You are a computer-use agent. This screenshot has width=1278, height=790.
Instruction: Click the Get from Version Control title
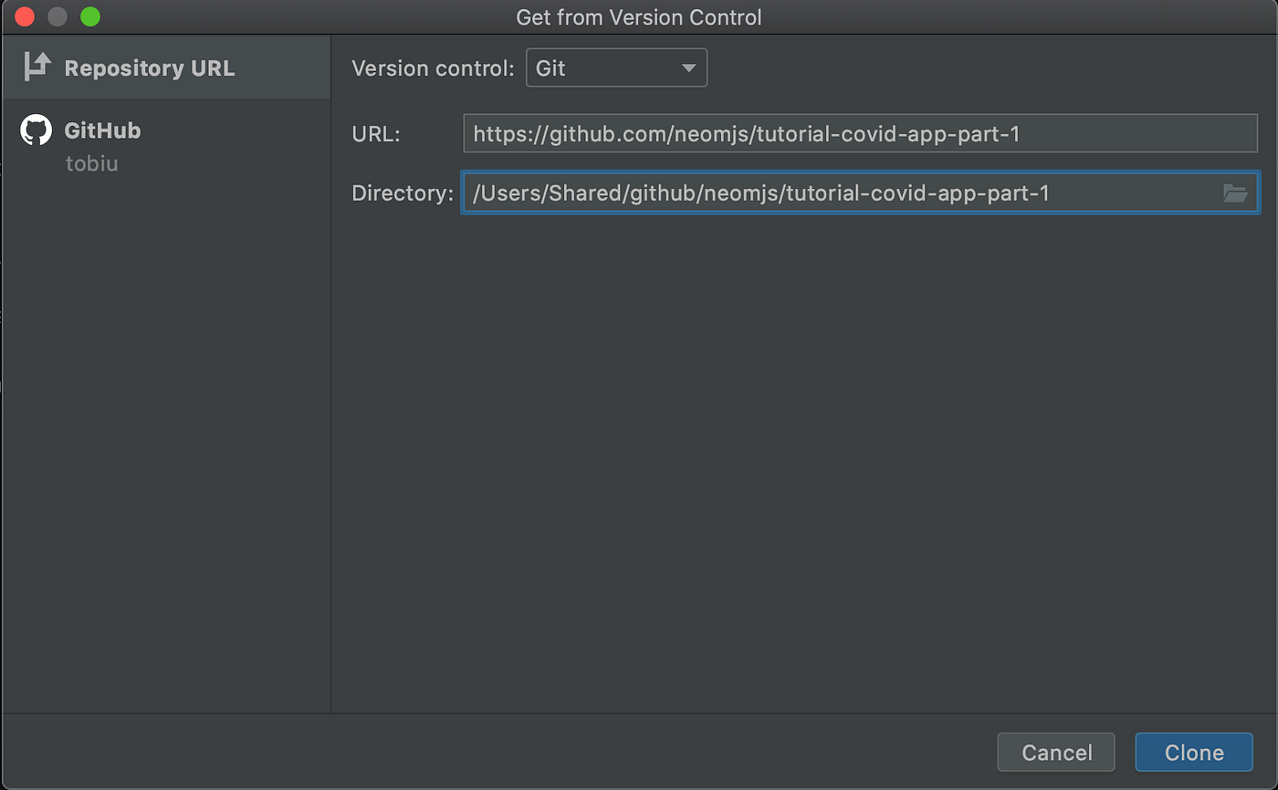(x=638, y=16)
